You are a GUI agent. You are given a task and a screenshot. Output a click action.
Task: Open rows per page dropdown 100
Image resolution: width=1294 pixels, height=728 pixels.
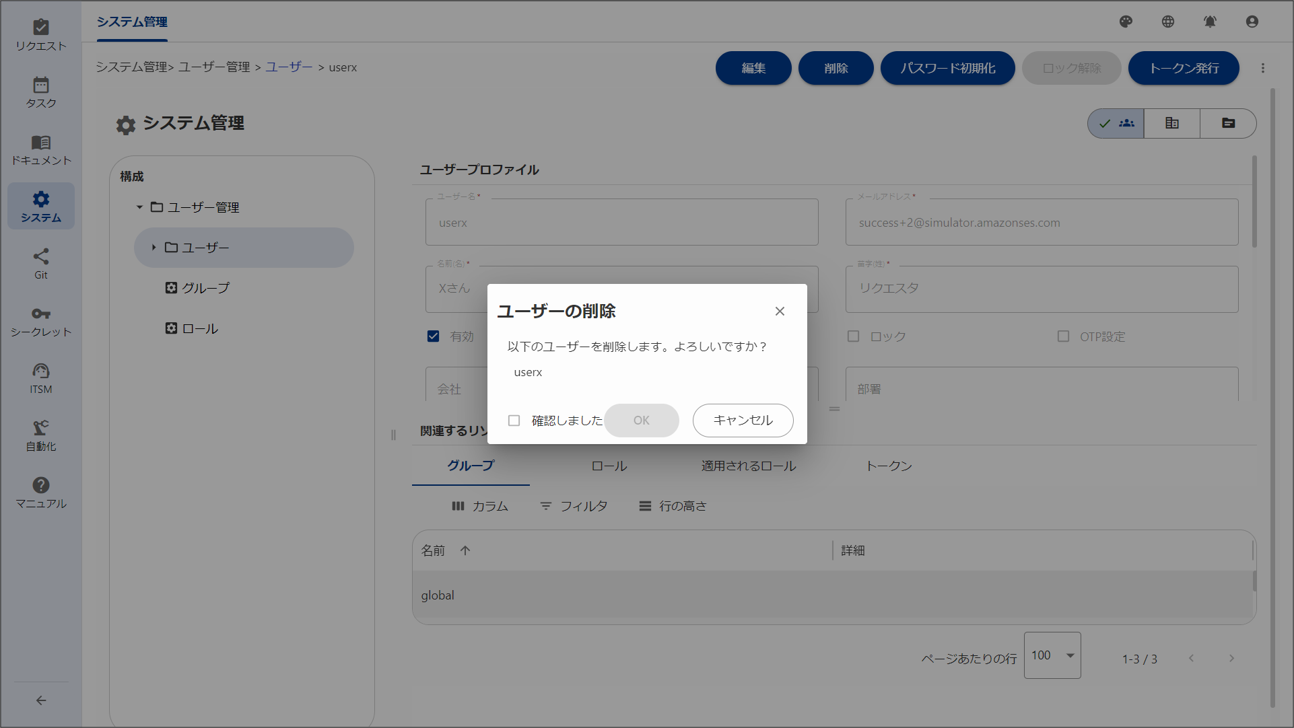pyautogui.click(x=1052, y=655)
